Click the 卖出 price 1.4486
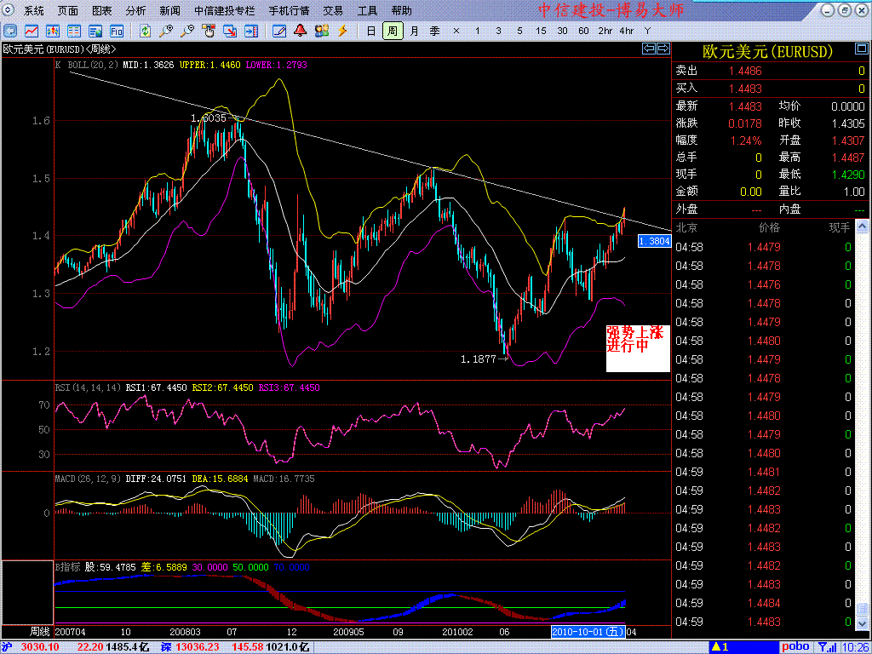 tap(746, 71)
